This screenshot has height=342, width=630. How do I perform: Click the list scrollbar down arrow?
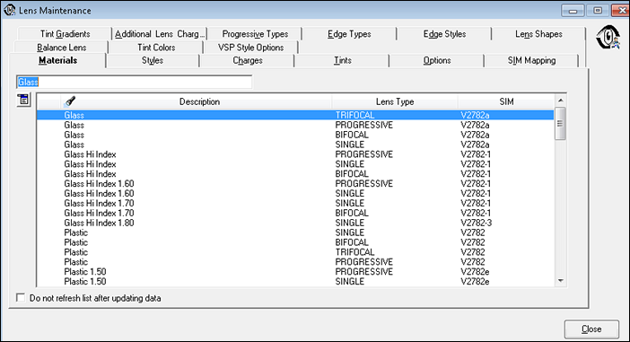coord(561,281)
